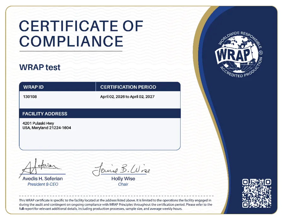Click the WRAP ID header cell
The image size is (283, 220).
pyautogui.click(x=57, y=87)
